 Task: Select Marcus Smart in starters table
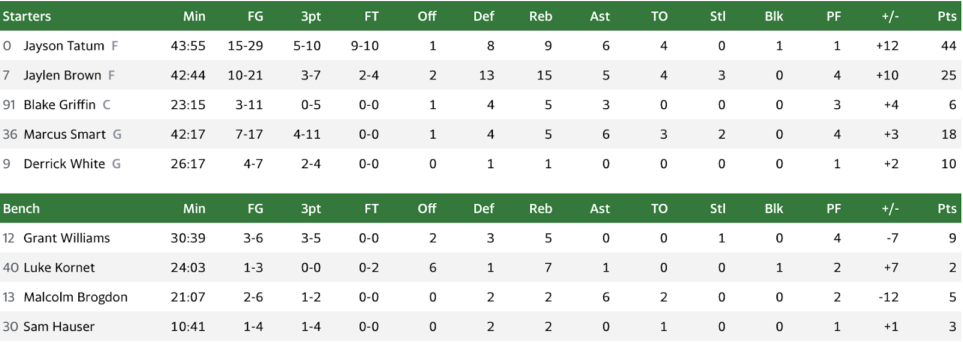64,134
